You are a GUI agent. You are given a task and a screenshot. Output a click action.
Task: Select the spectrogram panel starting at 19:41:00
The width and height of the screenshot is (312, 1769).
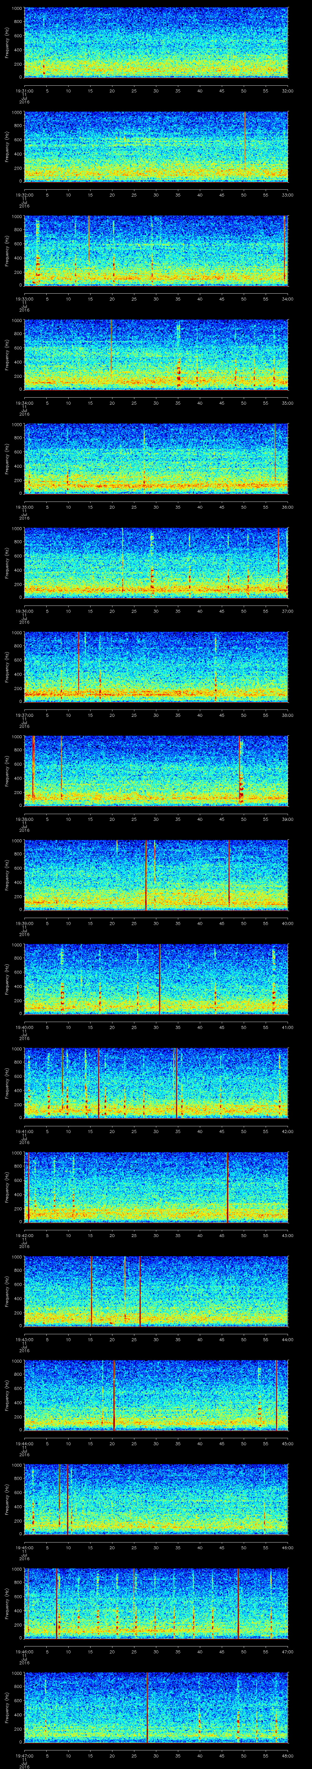coord(156,1082)
